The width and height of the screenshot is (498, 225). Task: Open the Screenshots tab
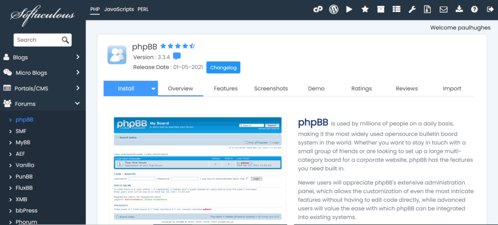[x=271, y=88]
